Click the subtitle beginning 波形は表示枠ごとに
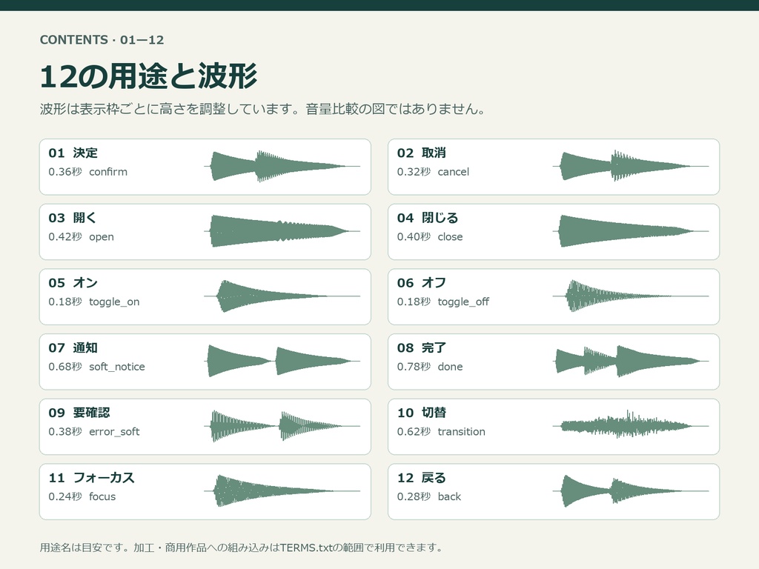The width and height of the screenshot is (759, 569). coord(263,109)
